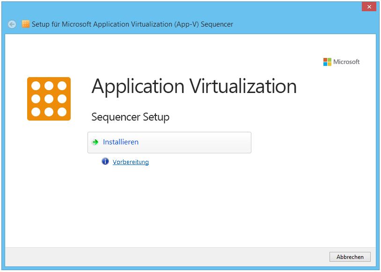Click the large orange App-V grid logo
This screenshot has height=272, width=381.
pos(49,99)
